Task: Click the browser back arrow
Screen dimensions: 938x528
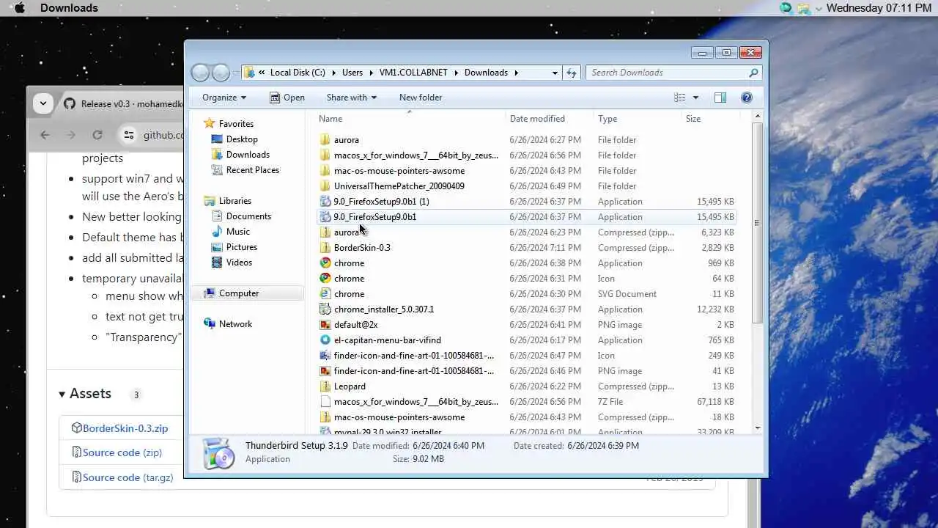Action: point(45,135)
